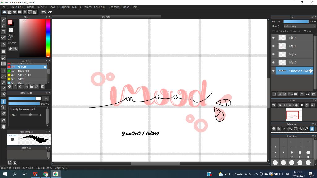The image size is (317, 178).
Task: Open brush folder icon in brush panel
Action: (x=31, y=87)
